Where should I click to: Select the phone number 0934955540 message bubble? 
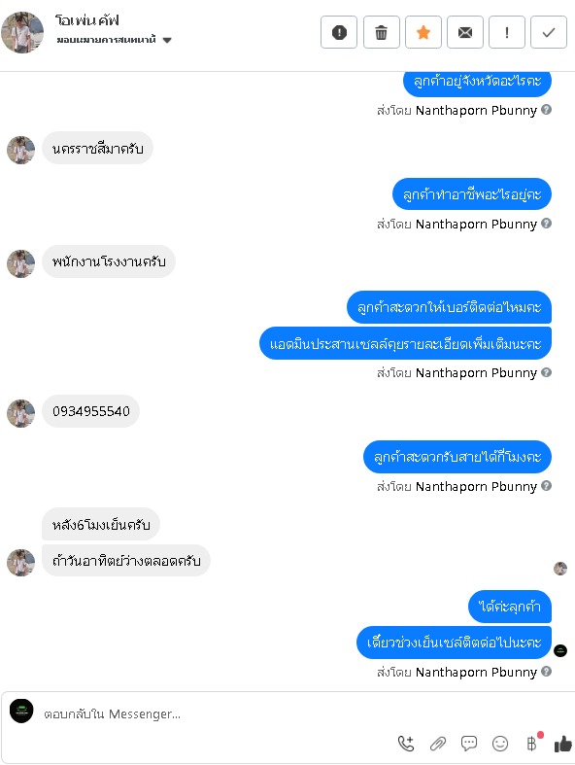[x=91, y=411]
